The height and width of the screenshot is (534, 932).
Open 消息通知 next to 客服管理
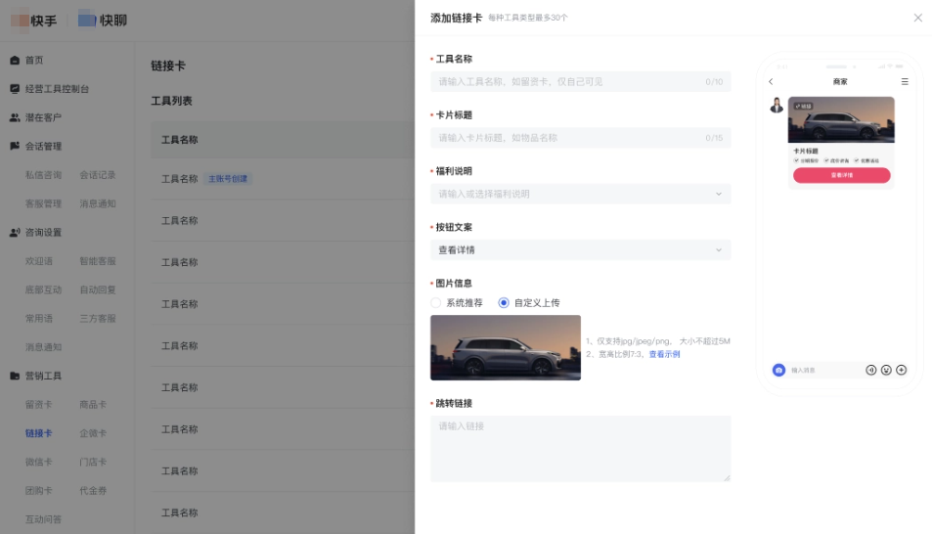[98, 203]
